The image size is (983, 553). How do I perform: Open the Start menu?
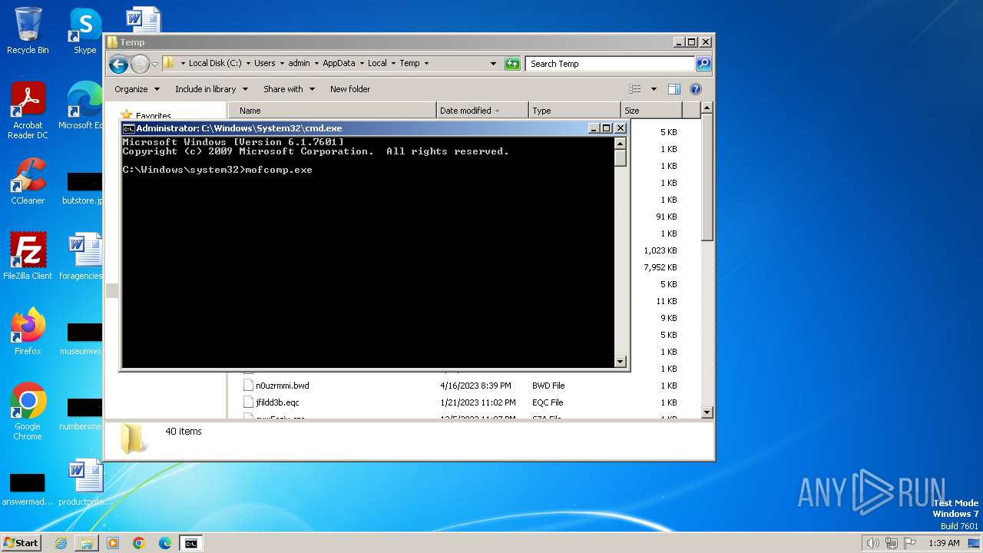21,542
